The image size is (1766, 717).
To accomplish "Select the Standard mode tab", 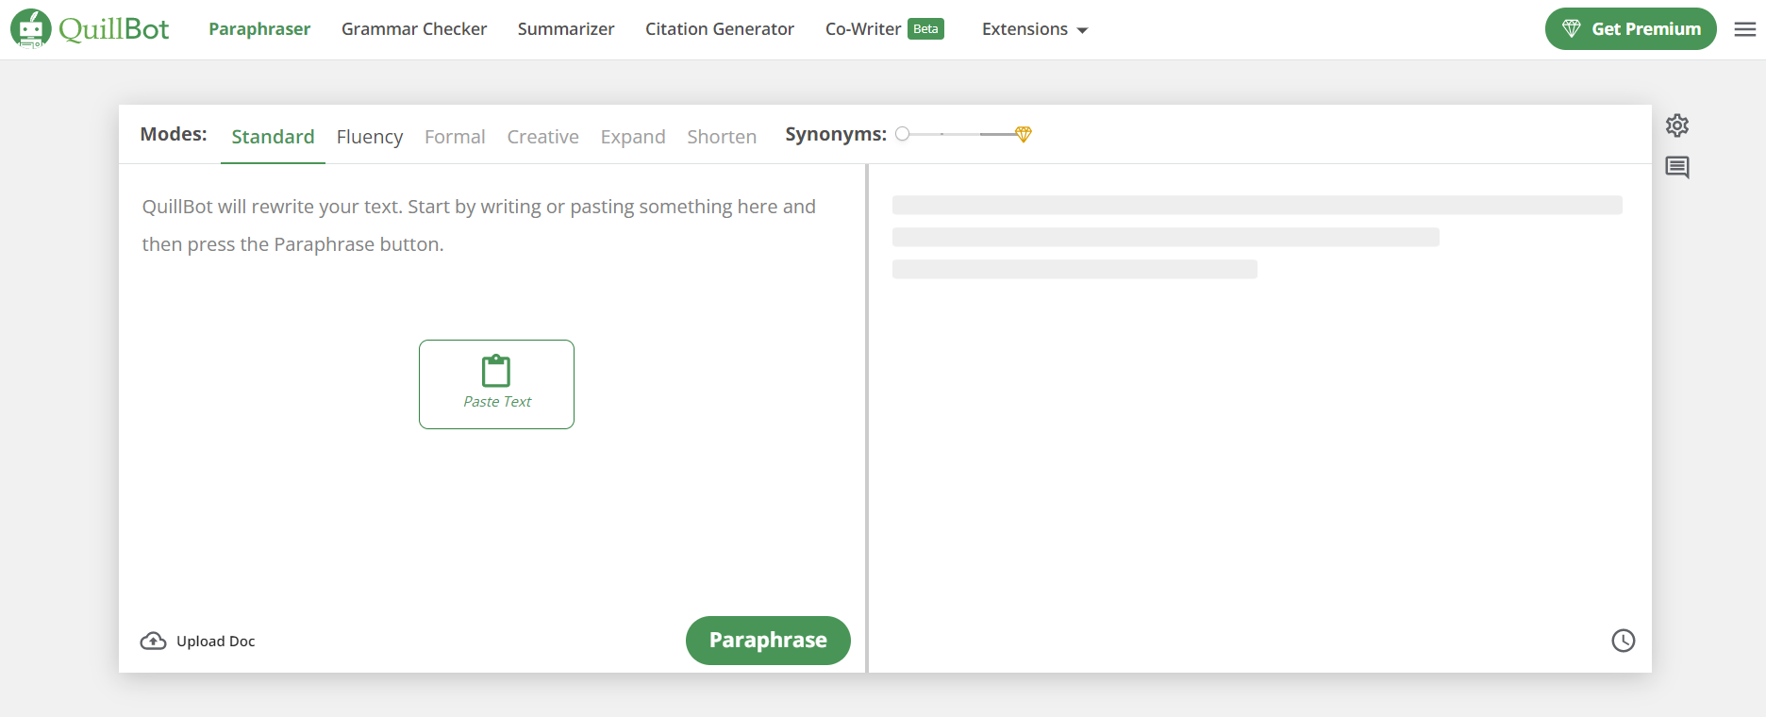I will click(x=273, y=137).
